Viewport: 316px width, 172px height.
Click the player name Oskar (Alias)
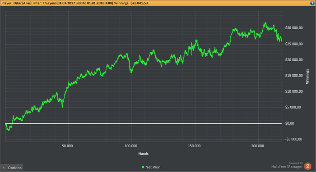(23, 3)
